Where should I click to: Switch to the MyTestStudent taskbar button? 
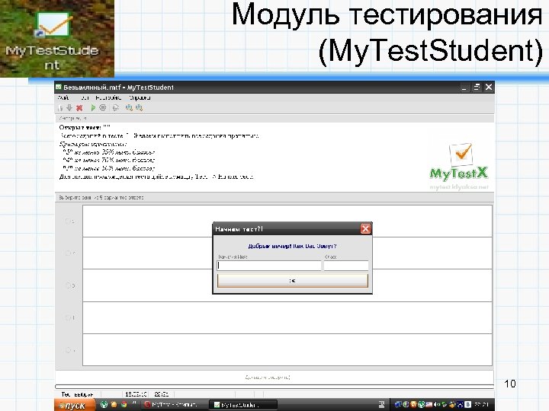243,405
